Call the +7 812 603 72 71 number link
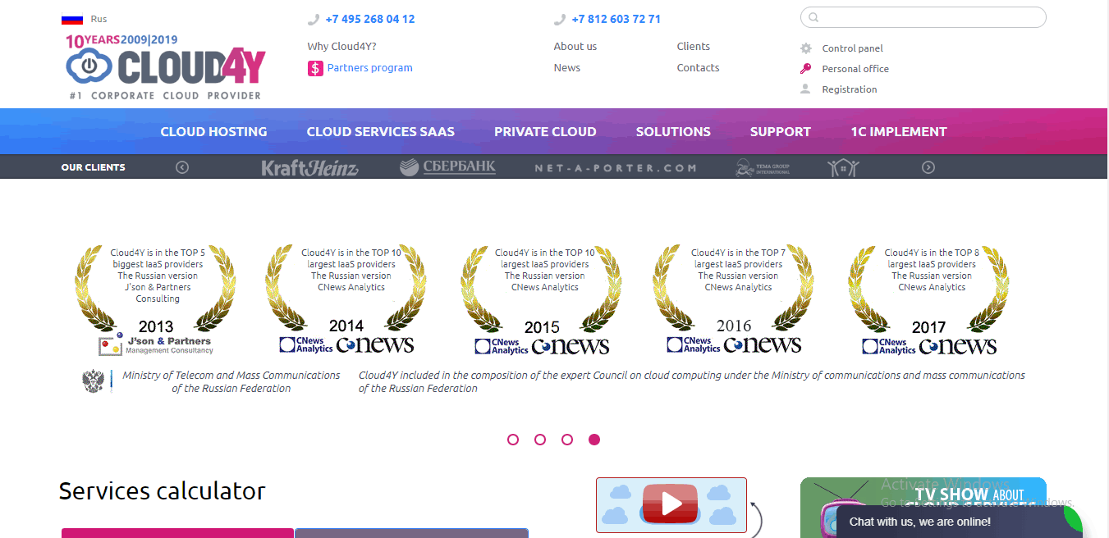This screenshot has width=1109, height=538. coord(616,19)
